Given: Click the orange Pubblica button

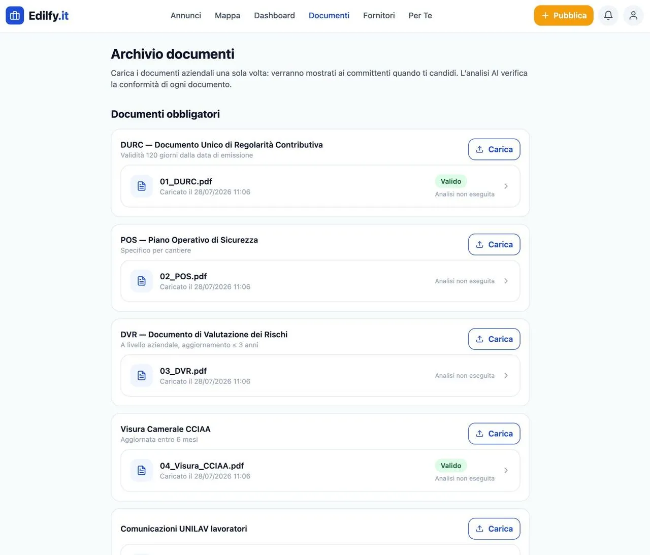Looking at the screenshot, I should pyautogui.click(x=564, y=15).
